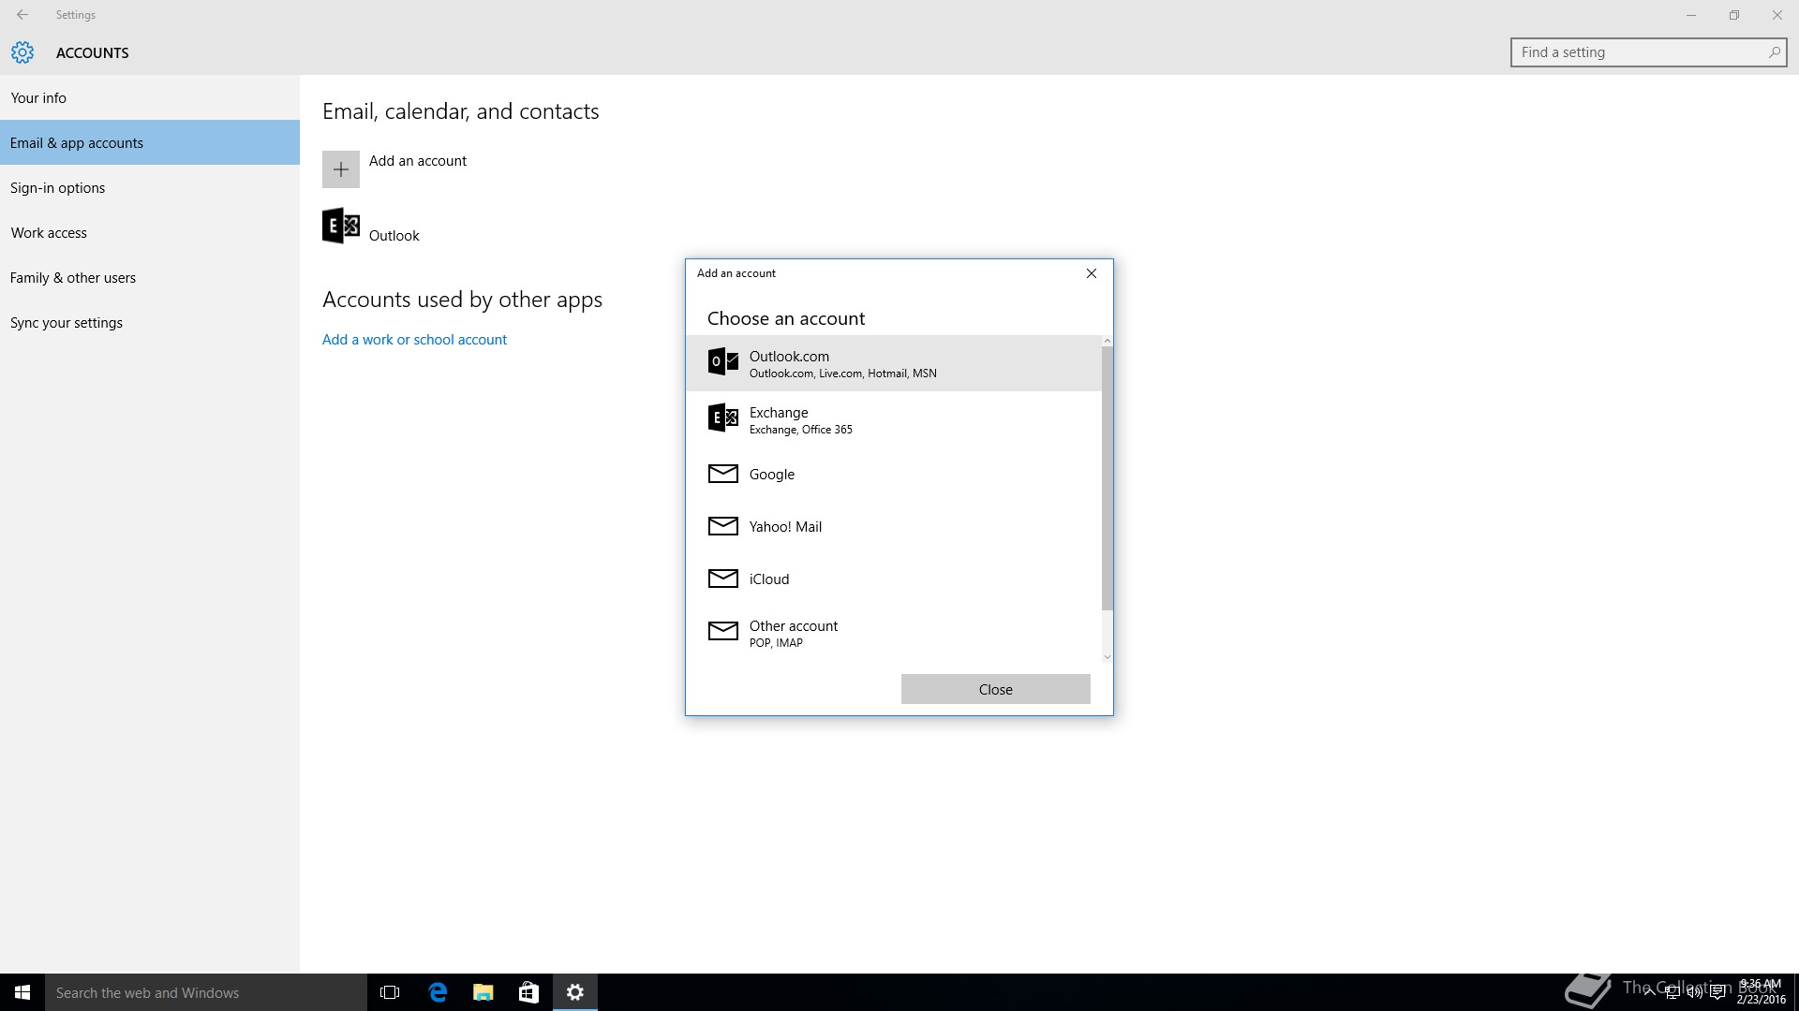The width and height of the screenshot is (1799, 1011).
Task: Open Family & other users
Action: 150,277
